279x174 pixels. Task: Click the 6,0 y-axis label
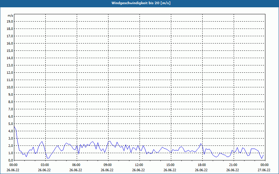10,117
